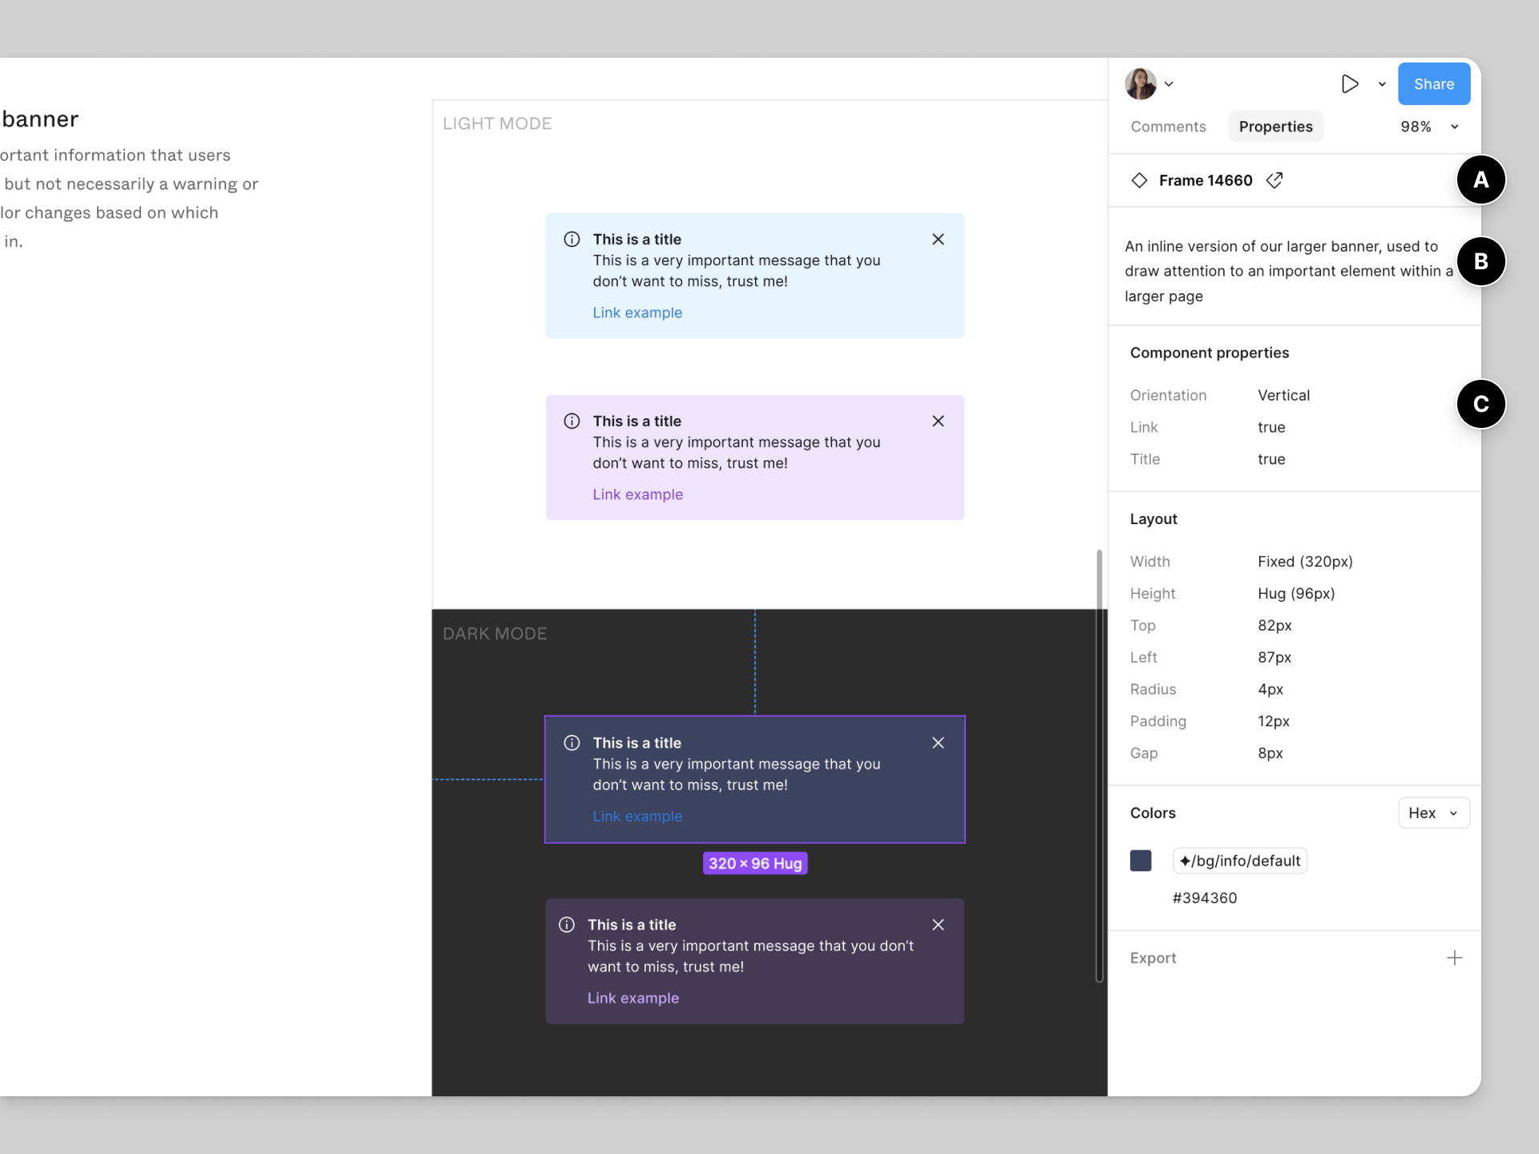Viewport: 1539px width, 1154px height.
Task: Click the link icon beside Frame 14660
Action: click(1274, 180)
